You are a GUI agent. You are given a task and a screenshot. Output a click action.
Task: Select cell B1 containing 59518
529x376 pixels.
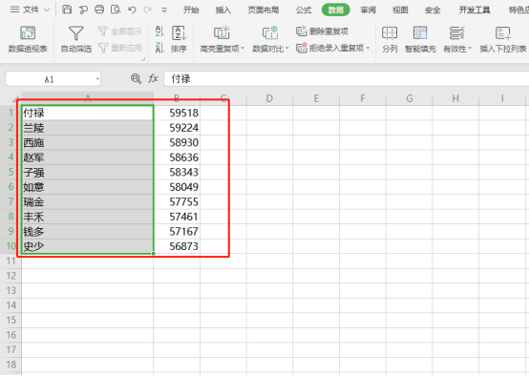point(177,113)
